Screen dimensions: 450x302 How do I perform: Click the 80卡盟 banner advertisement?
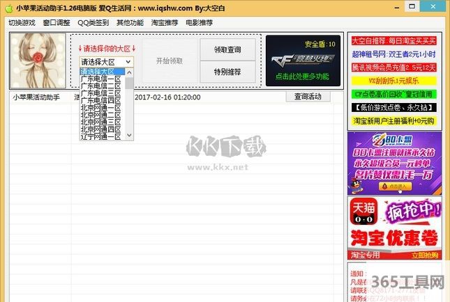tap(393, 163)
